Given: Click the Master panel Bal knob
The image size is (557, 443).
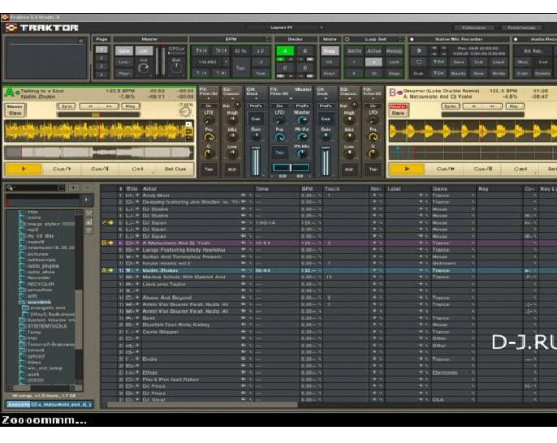Looking at the screenshot, I should click(176, 67).
